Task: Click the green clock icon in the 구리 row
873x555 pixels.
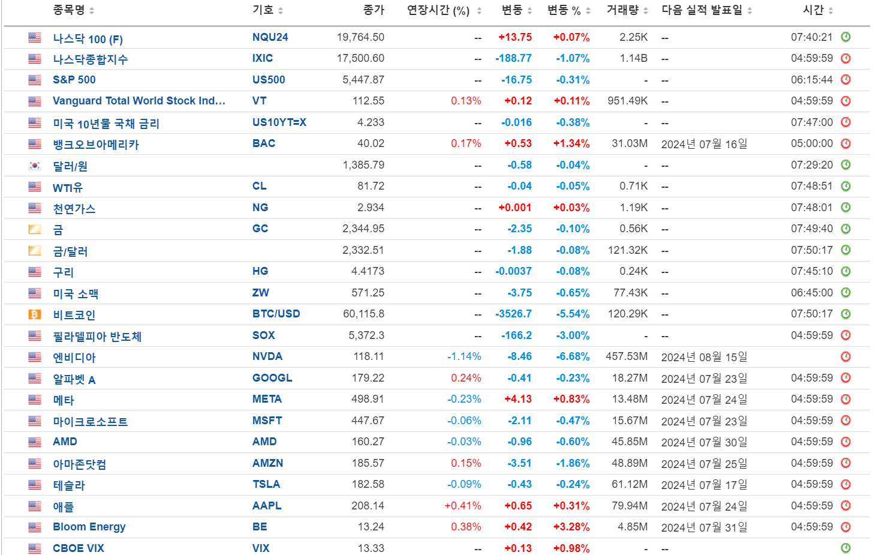Action: pyautogui.click(x=845, y=272)
